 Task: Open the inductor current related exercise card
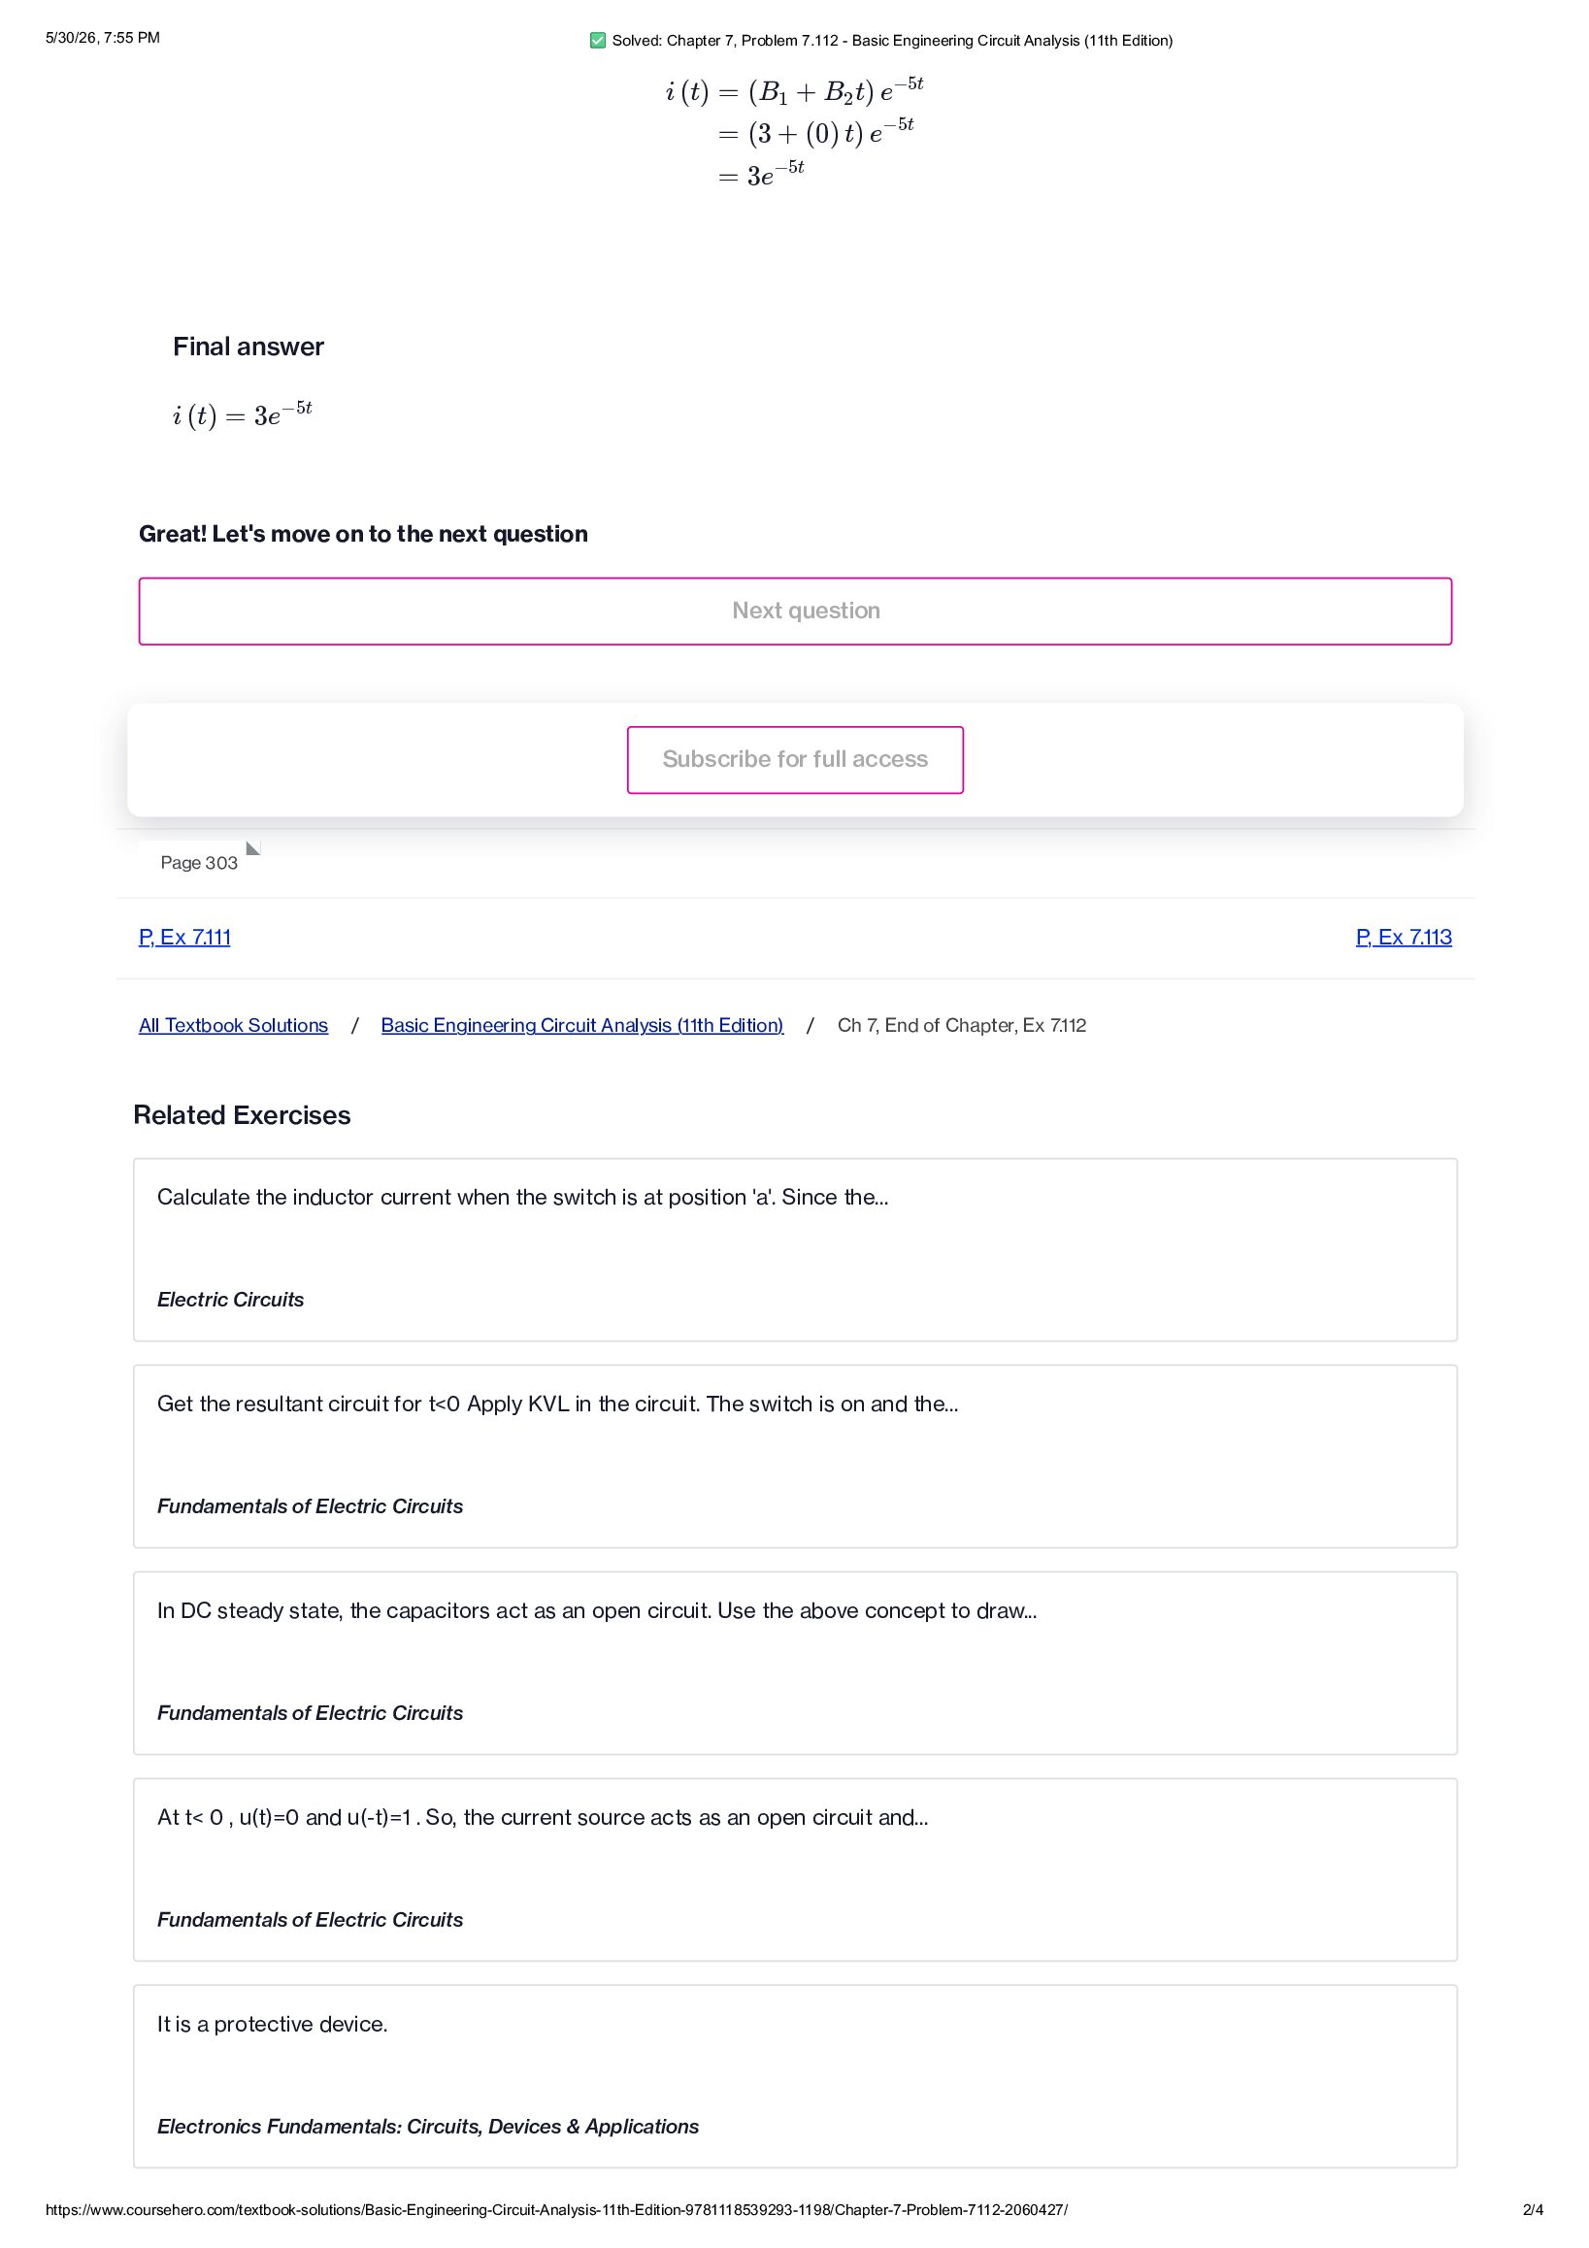(x=795, y=1249)
